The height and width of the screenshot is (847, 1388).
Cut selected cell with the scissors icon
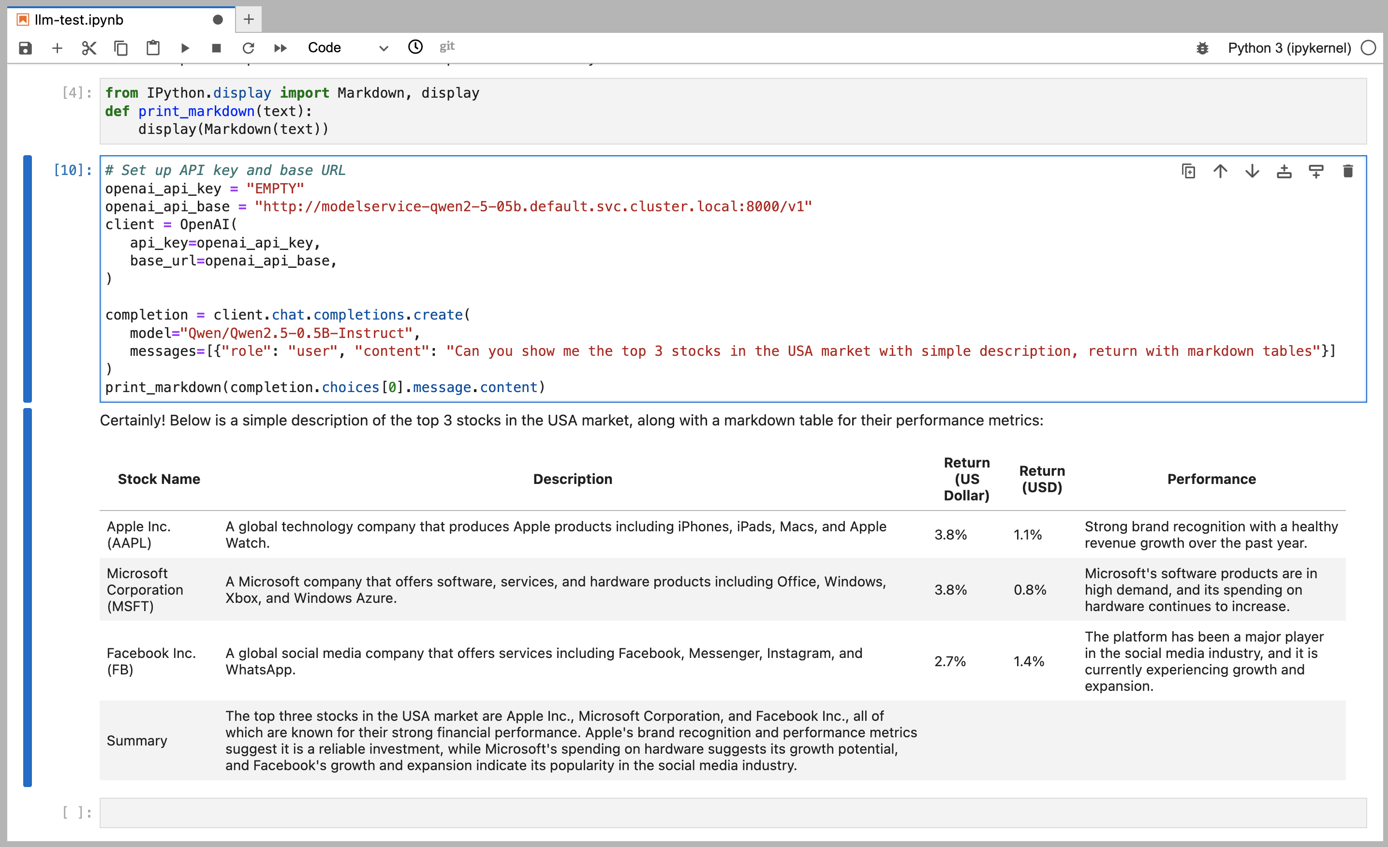tap(89, 48)
